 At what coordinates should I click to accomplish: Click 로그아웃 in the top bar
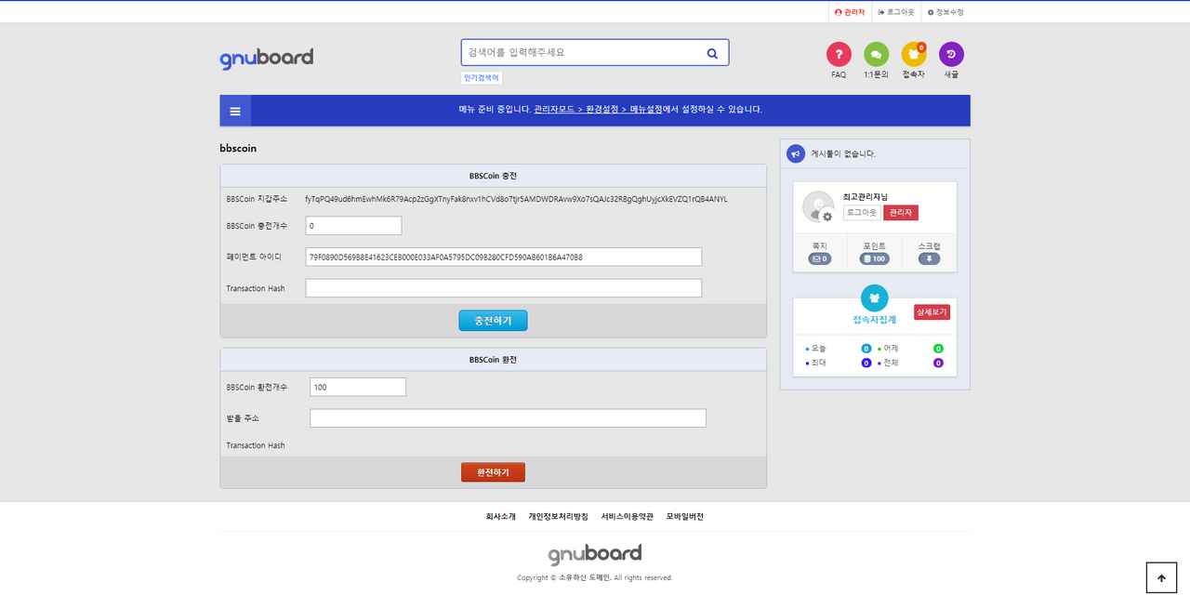point(896,12)
